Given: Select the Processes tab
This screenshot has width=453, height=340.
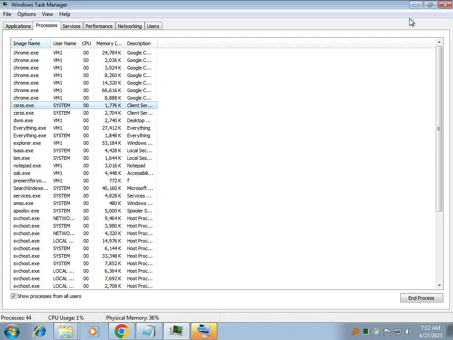Looking at the screenshot, I should [x=46, y=25].
